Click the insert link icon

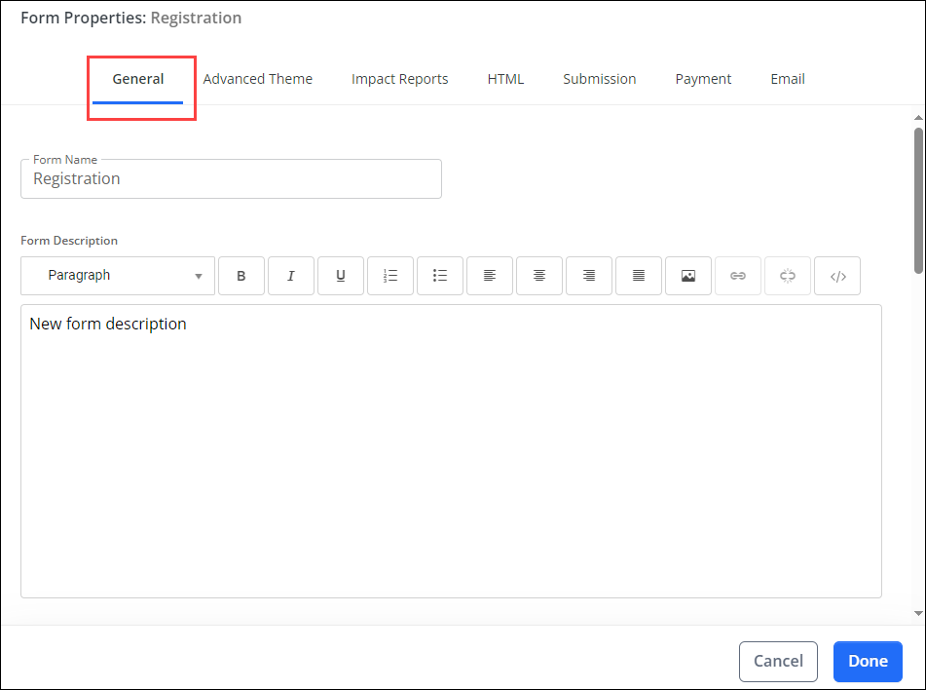tap(738, 276)
